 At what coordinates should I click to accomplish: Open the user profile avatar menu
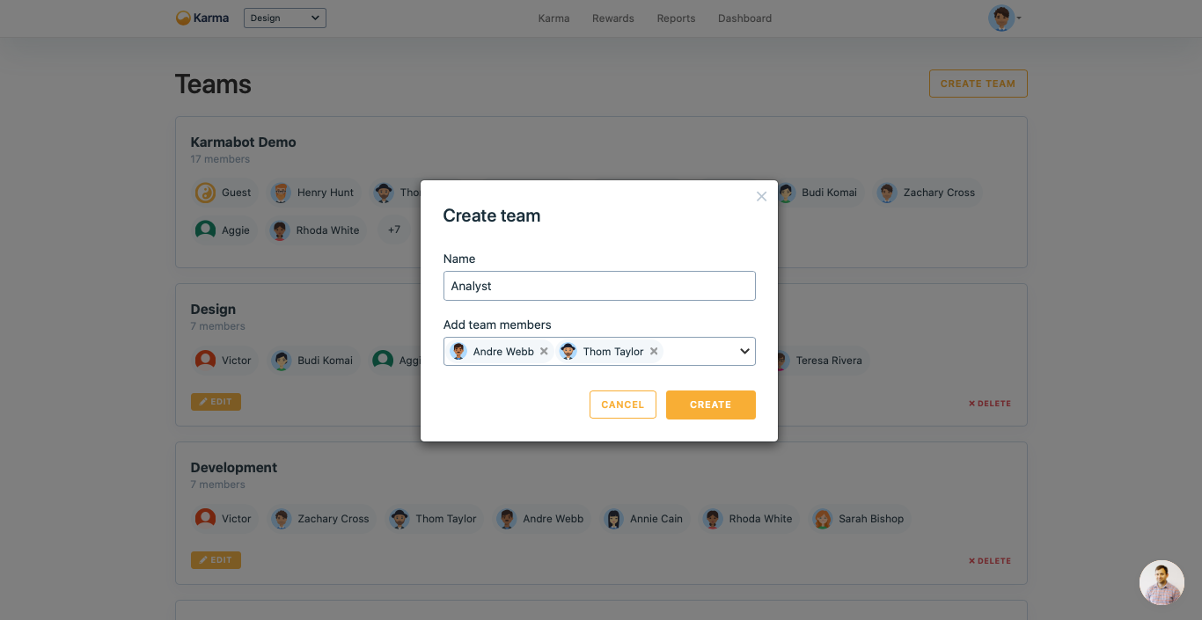[x=1004, y=18]
